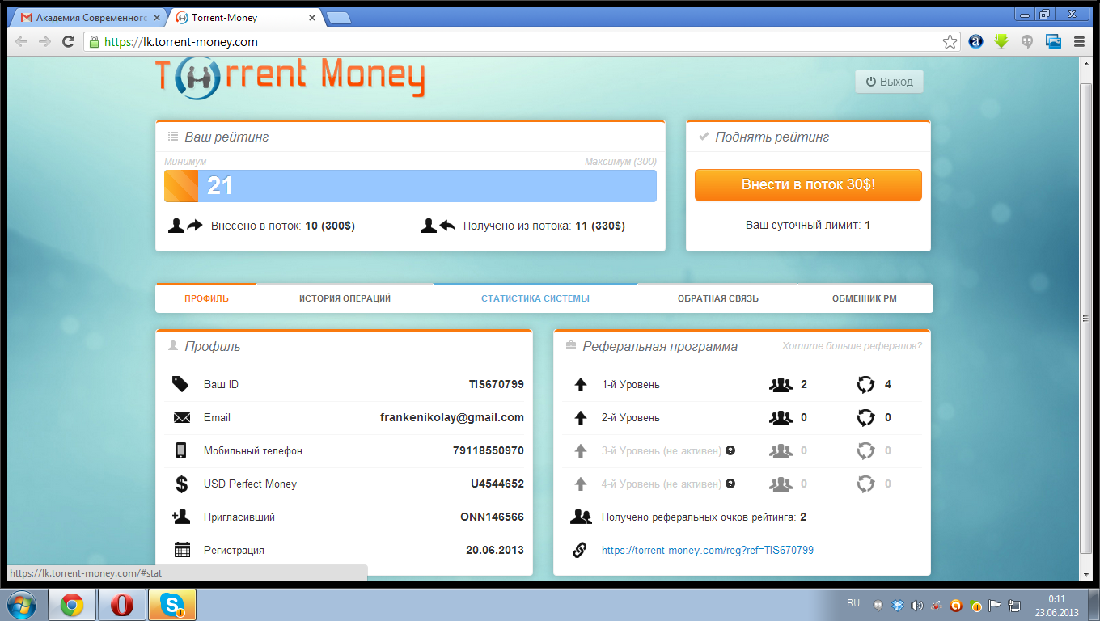Image resolution: width=1100 pixels, height=621 pixels.
Task: Click the blue round 'a' extension icon
Action: point(976,42)
